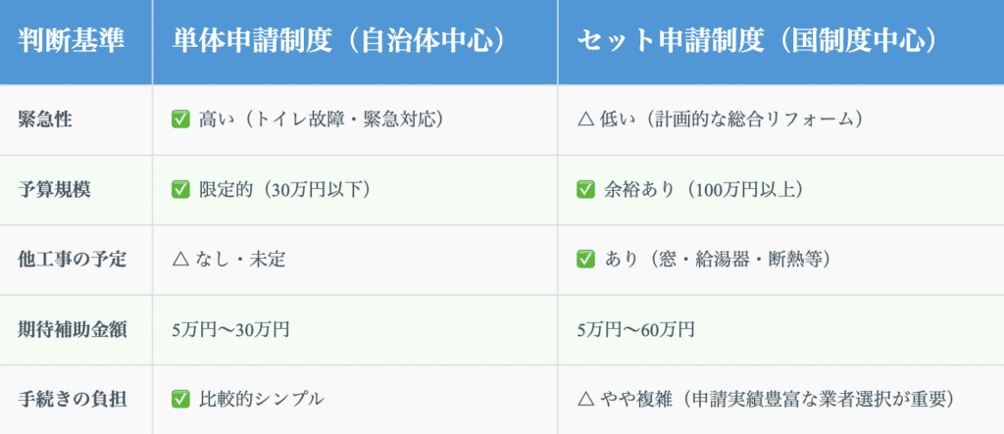This screenshot has height=434, width=1004.
Task: Click the green checkmark beside 高い（トイレ故障・緊急対応）
Action: [180, 120]
